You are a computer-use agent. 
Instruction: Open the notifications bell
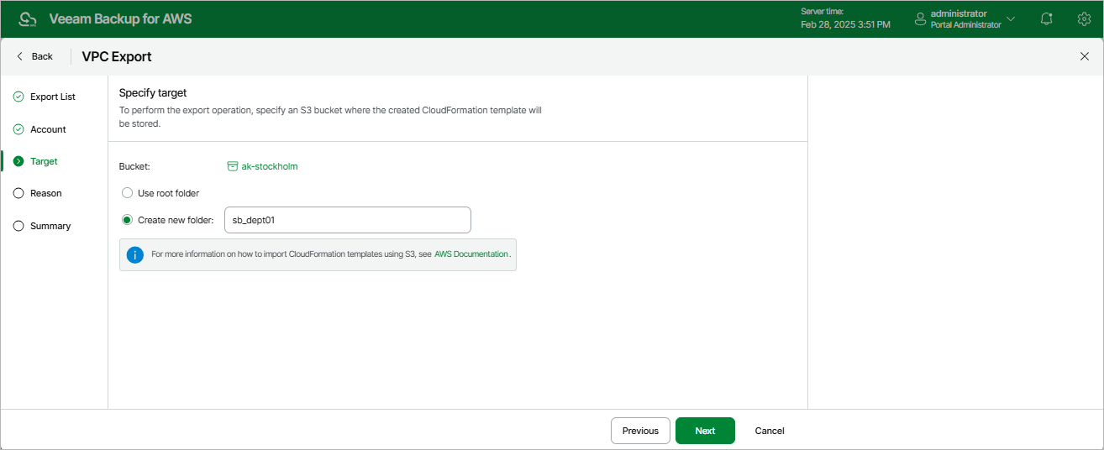[1046, 18]
